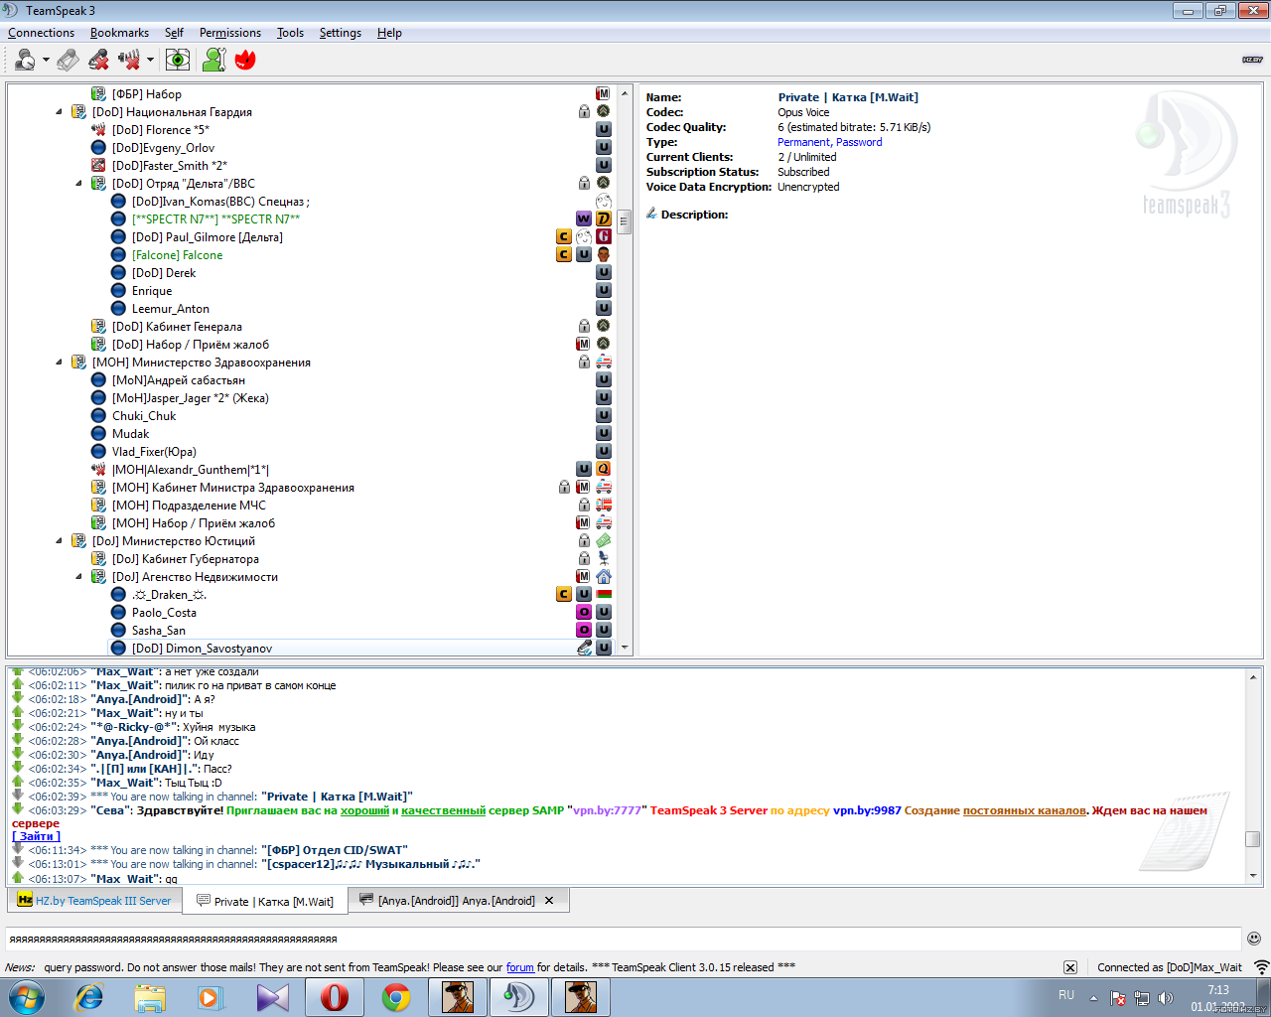Viewport: 1271px width, 1017px height.
Task: Click the Зайти link in chat
Action: click(36, 836)
